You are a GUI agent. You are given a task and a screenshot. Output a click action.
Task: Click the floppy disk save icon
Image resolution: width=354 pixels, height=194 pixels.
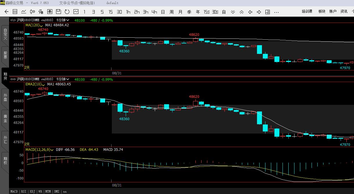click(x=58, y=12)
